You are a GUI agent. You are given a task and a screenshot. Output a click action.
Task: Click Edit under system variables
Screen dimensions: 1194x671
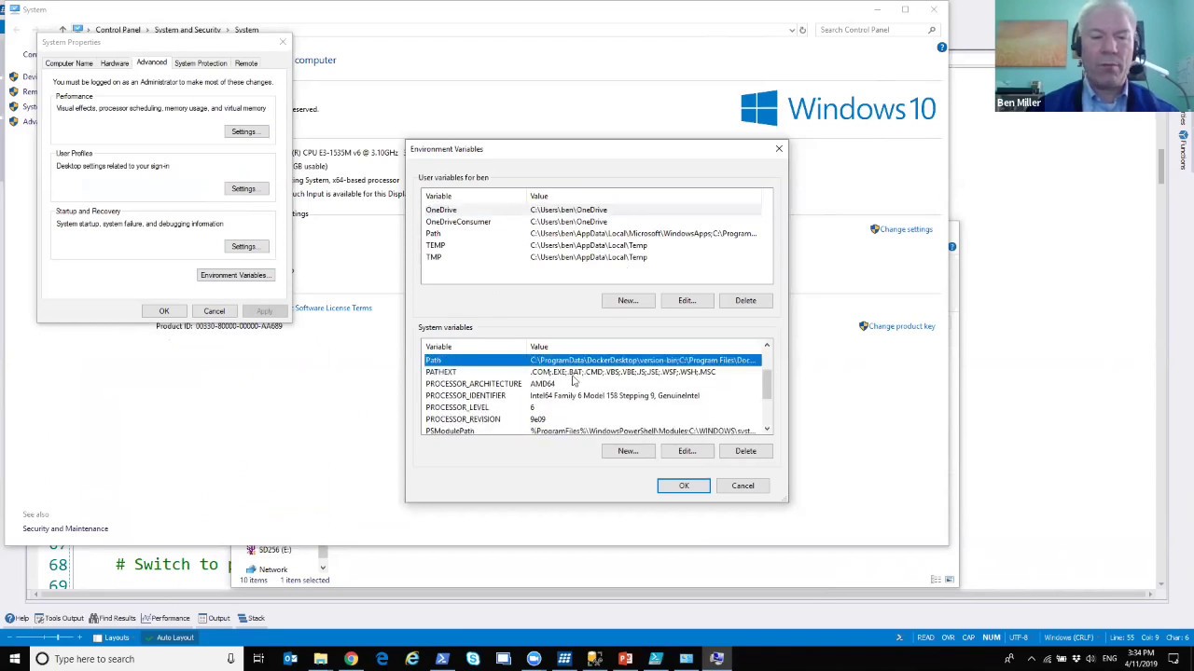tap(687, 451)
